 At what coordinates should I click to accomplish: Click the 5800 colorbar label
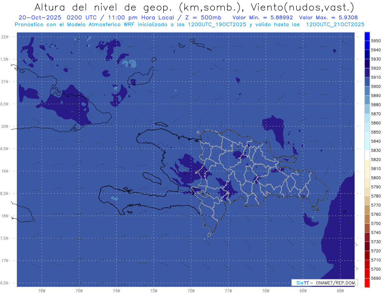[x=376, y=178]
